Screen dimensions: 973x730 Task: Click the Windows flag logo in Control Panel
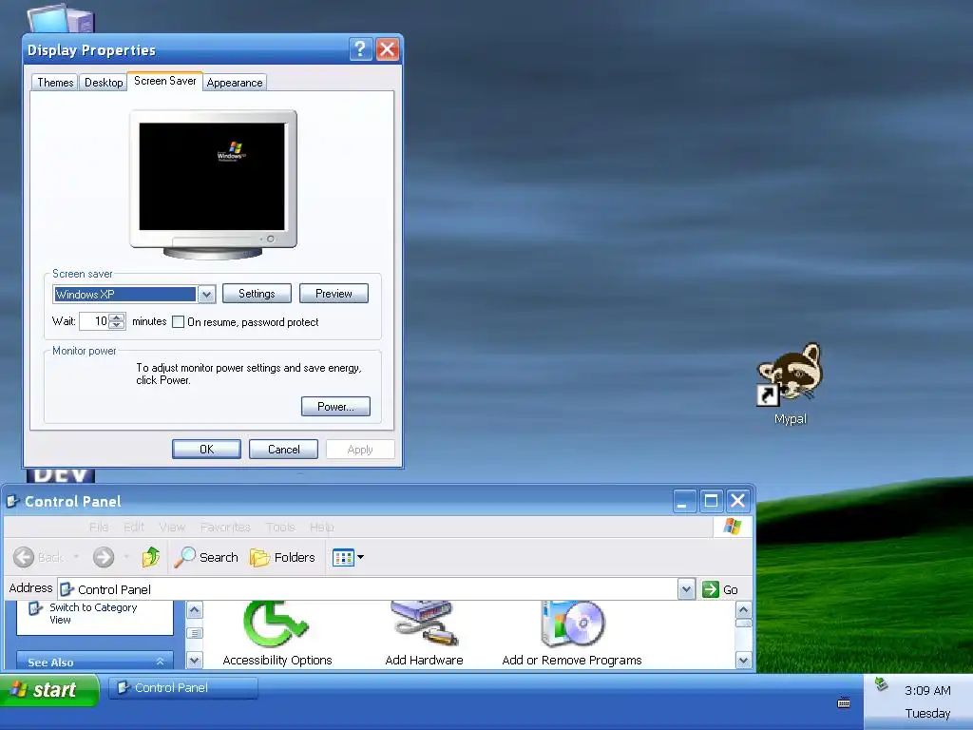[x=733, y=527]
